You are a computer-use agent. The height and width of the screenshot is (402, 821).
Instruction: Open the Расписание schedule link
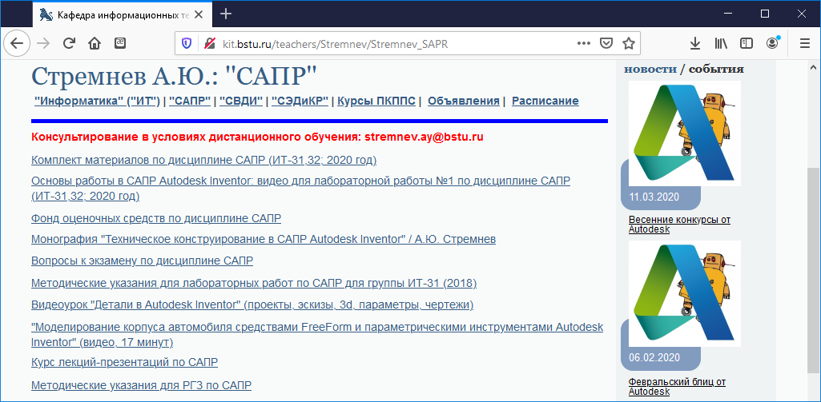point(545,101)
